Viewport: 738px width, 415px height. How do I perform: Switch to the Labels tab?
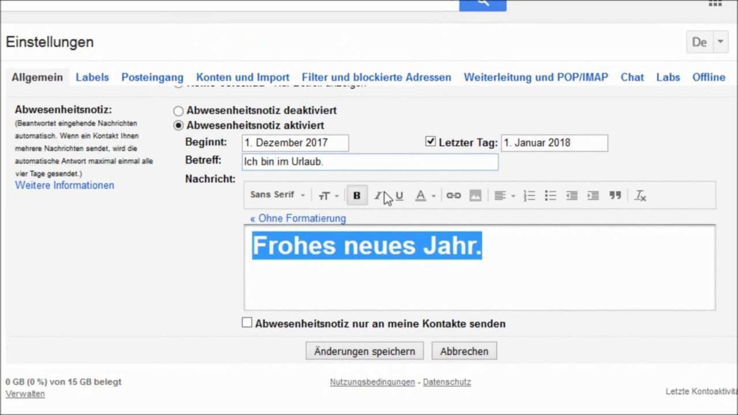coord(92,77)
